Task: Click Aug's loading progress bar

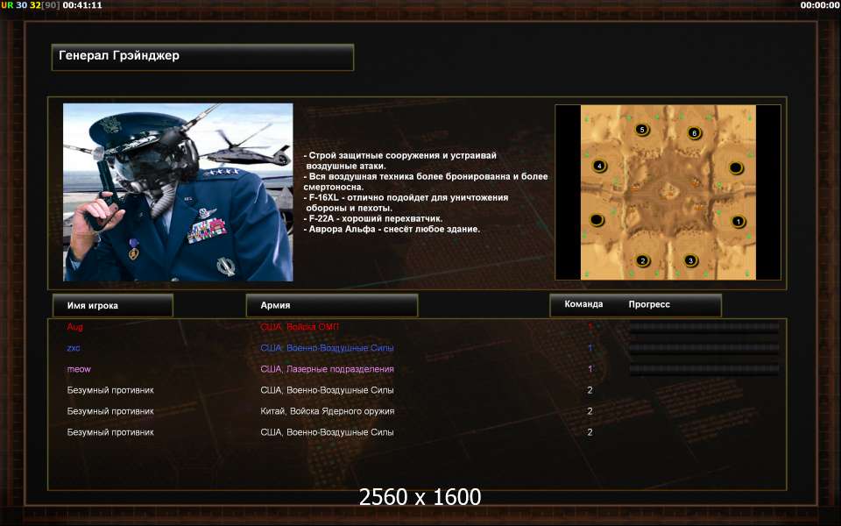Action: [703, 326]
